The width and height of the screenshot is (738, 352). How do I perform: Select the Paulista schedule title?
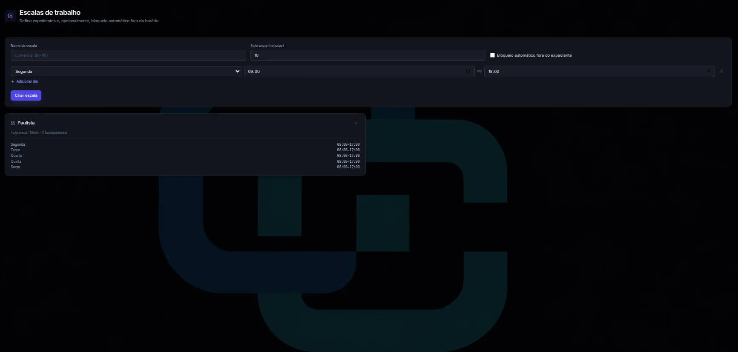pyautogui.click(x=26, y=123)
